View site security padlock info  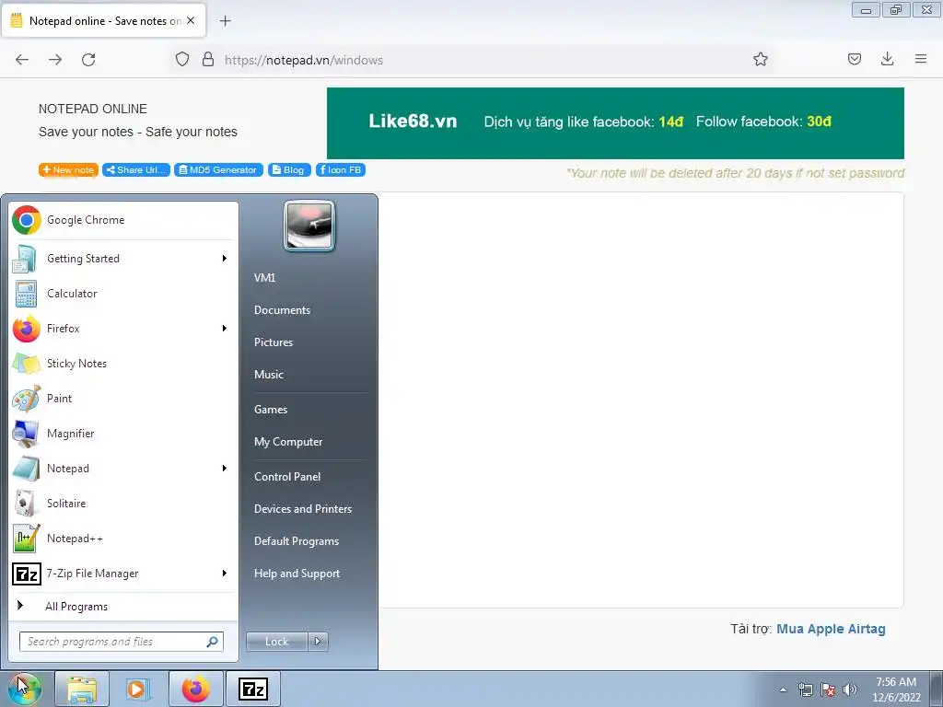[208, 59]
